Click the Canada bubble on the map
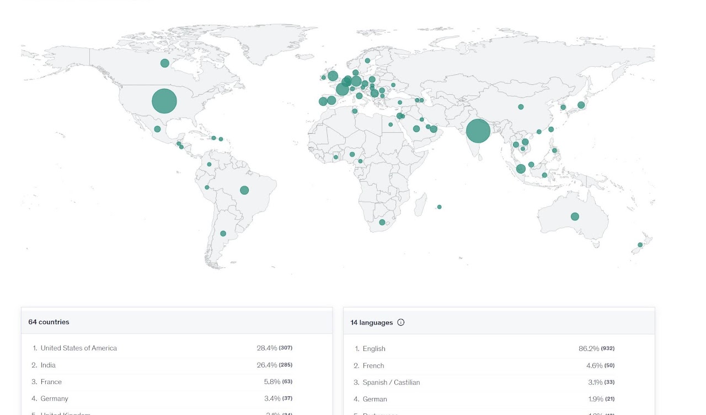Screen dimensions: 706x415 (164, 63)
